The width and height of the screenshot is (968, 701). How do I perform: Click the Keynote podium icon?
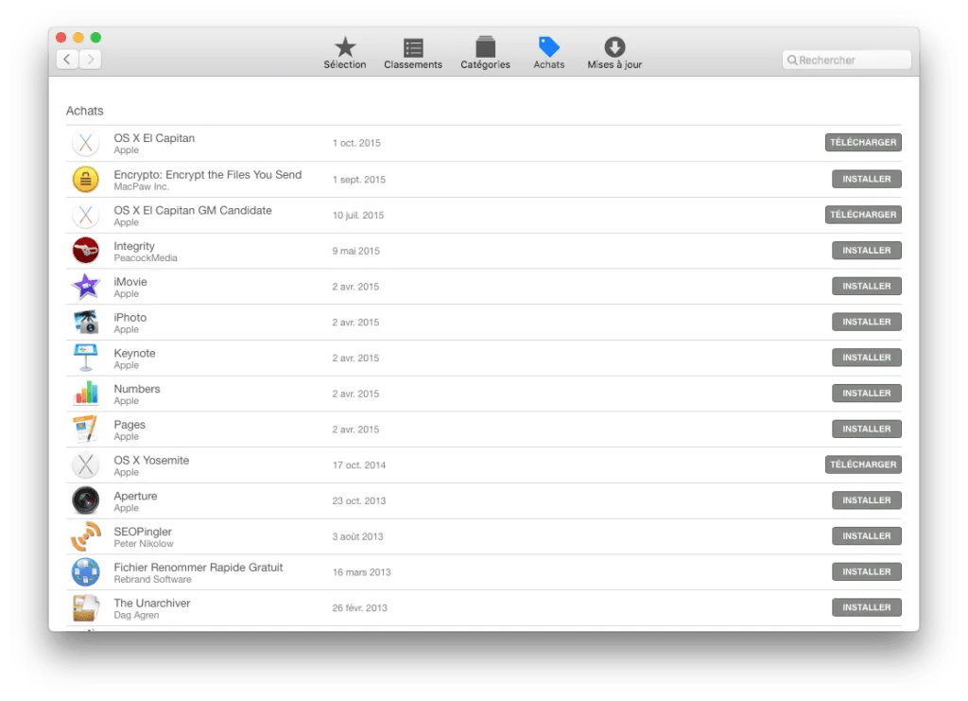click(86, 358)
